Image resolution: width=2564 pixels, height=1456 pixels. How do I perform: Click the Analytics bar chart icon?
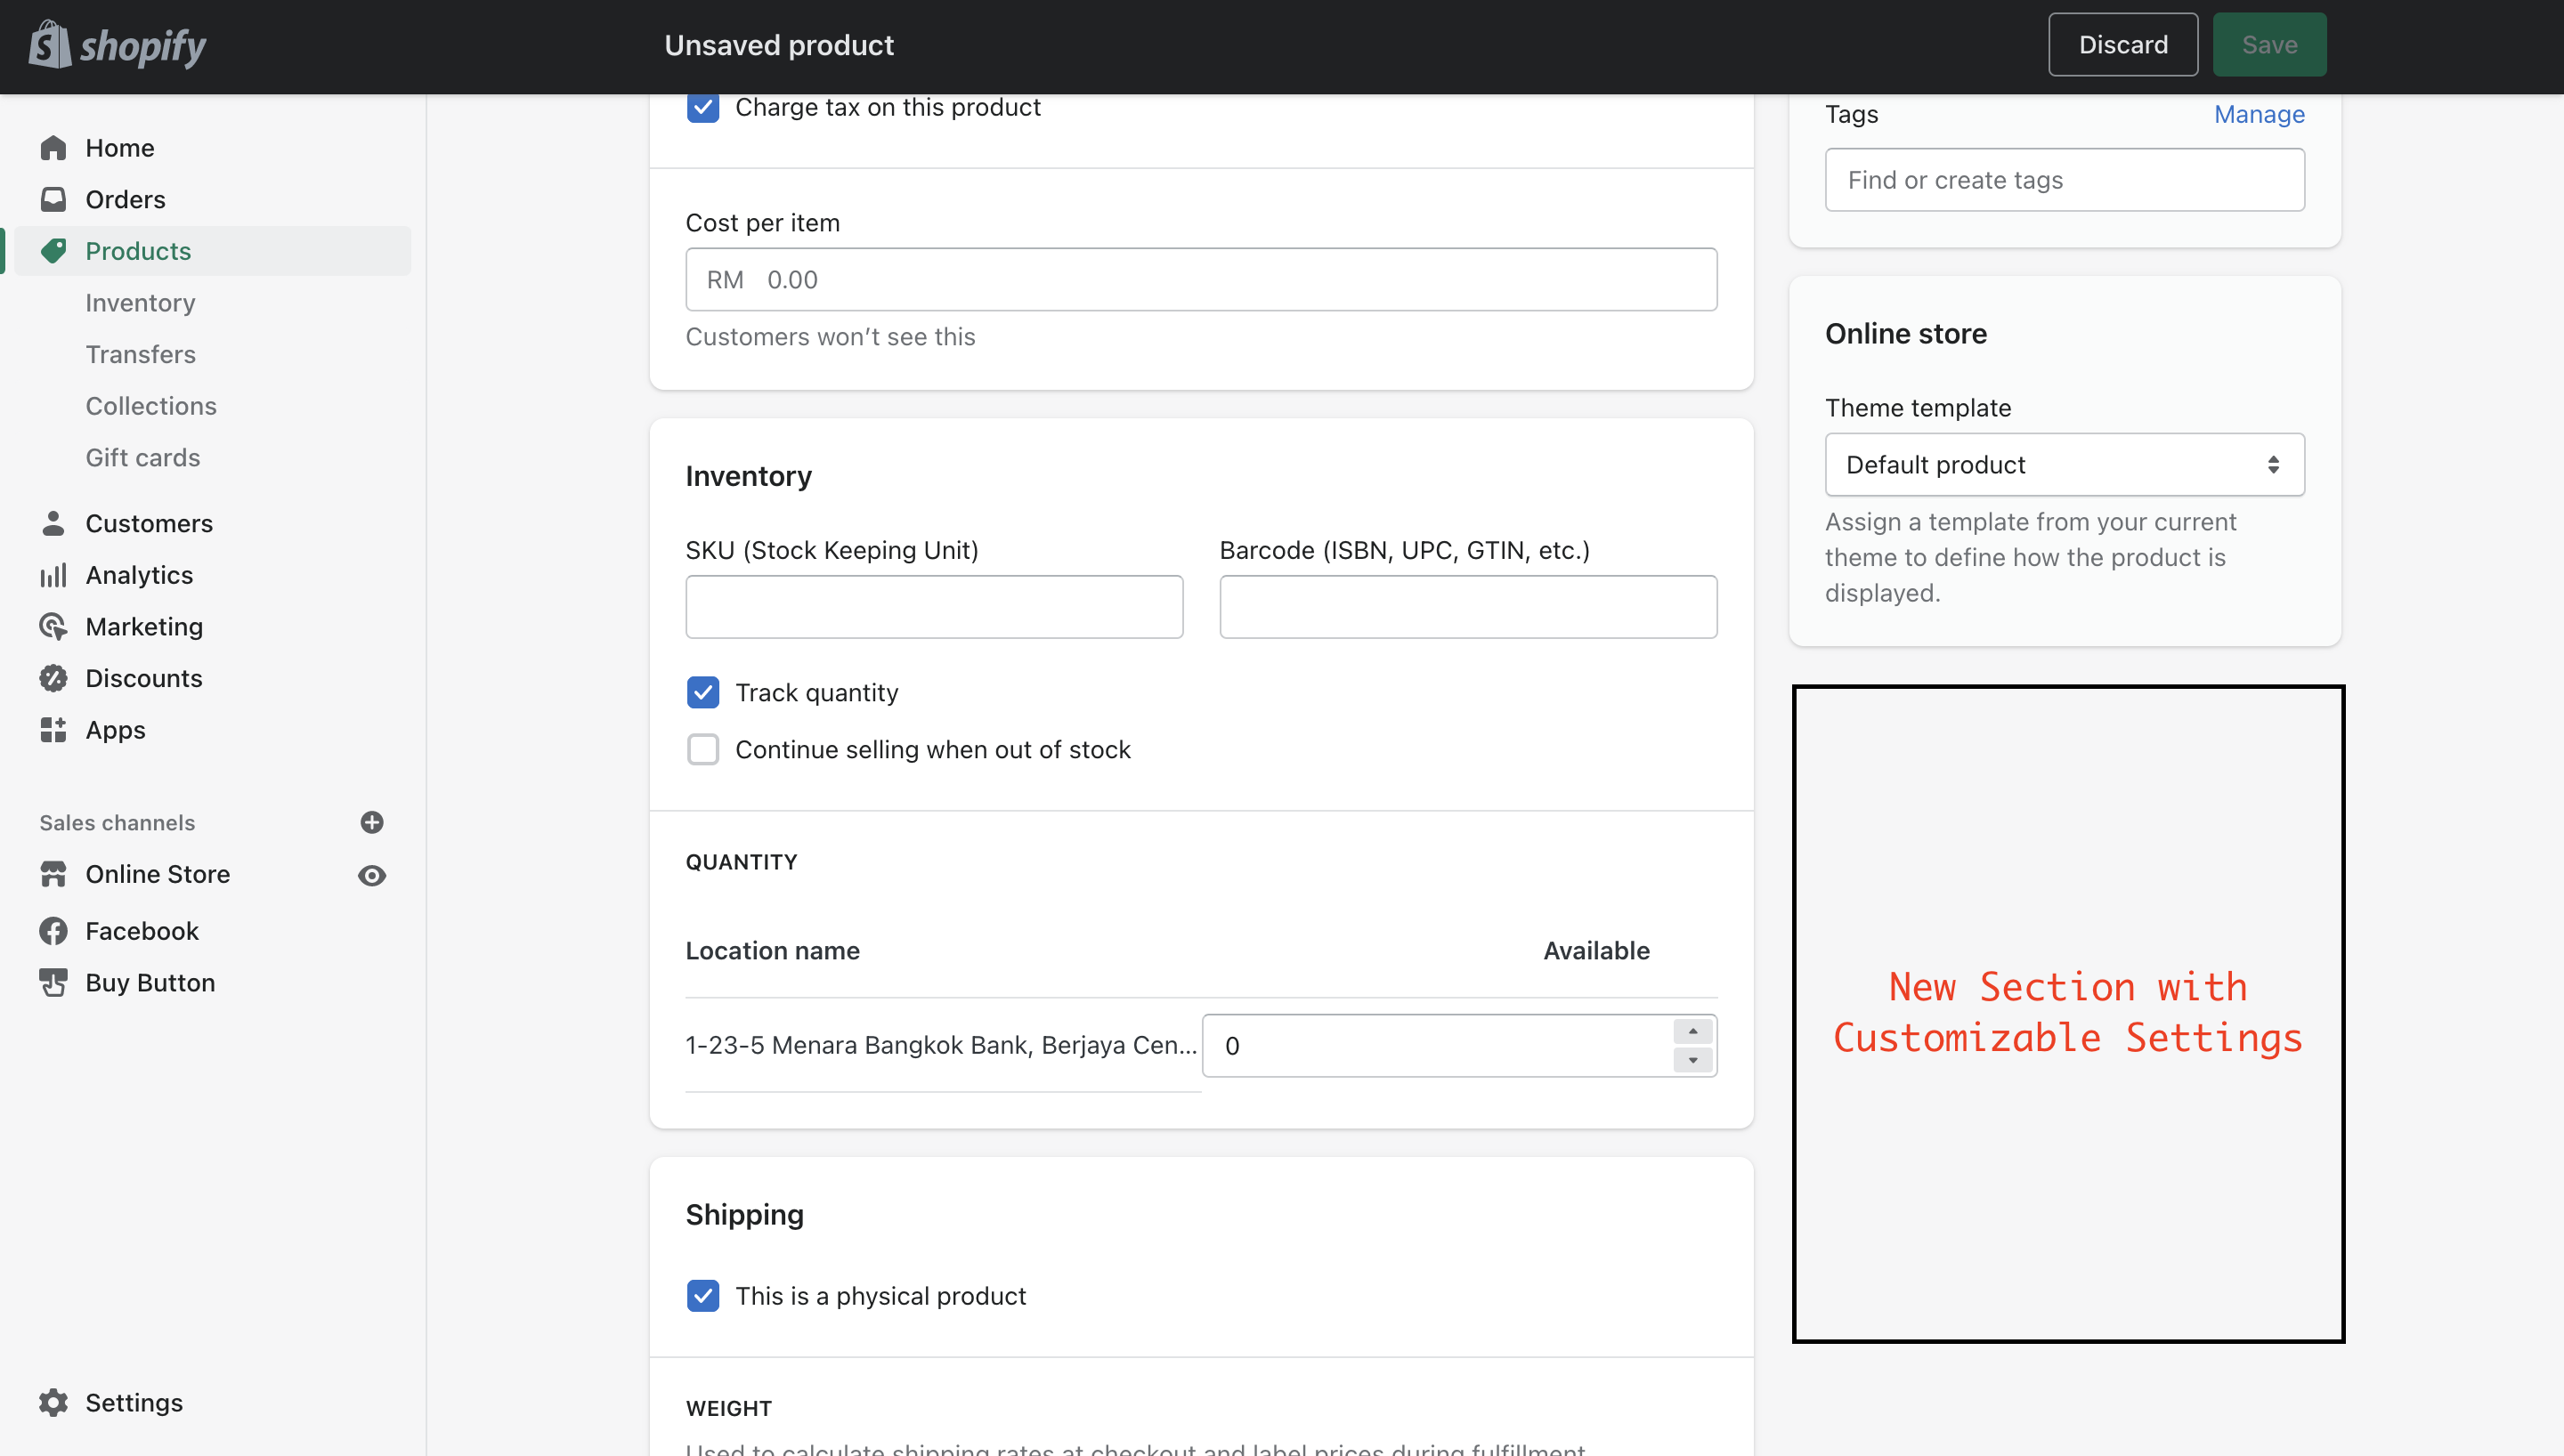pos(53,575)
